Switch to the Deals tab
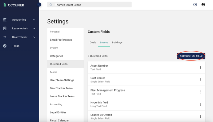This screenshot has width=213, height=122. tap(93, 43)
